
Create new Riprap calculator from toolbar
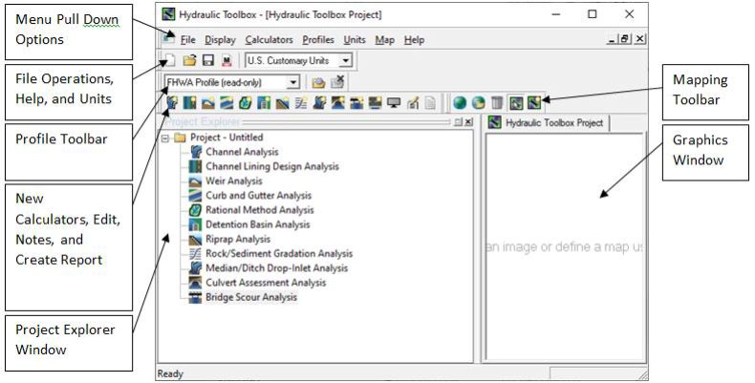click(282, 102)
